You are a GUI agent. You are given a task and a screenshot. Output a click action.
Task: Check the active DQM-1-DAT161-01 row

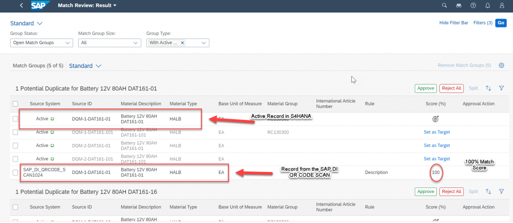(16, 119)
